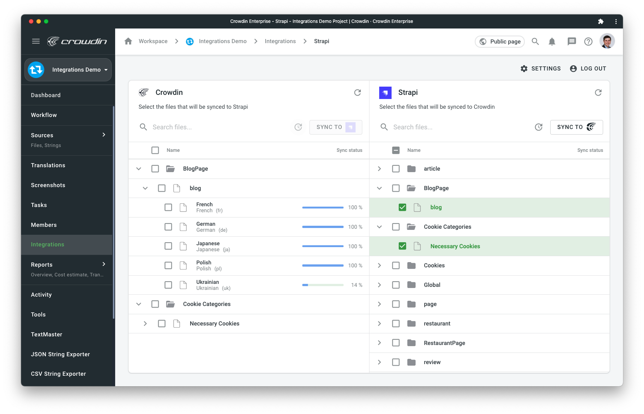
Task: Open Translations in the sidebar
Action: point(48,165)
